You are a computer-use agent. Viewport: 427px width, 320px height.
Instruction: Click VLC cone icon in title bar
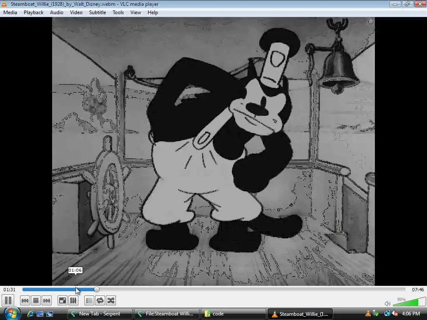pos(4,4)
